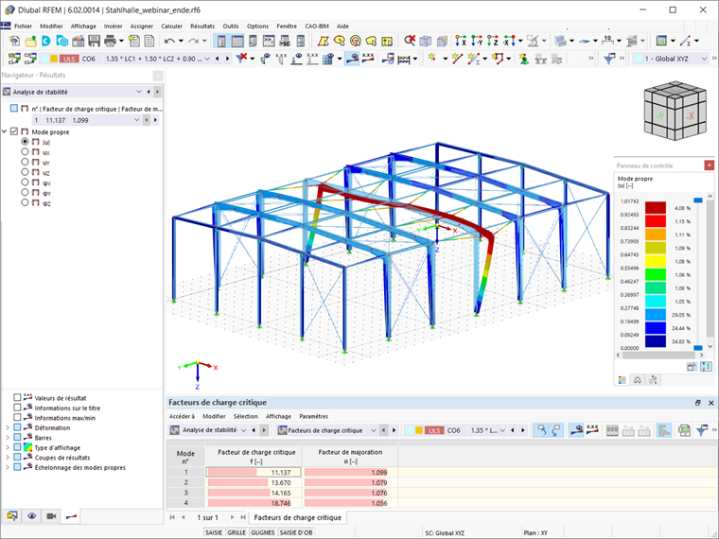Open the navigator Display eye tab icon
719x539 pixels.
coord(31,516)
